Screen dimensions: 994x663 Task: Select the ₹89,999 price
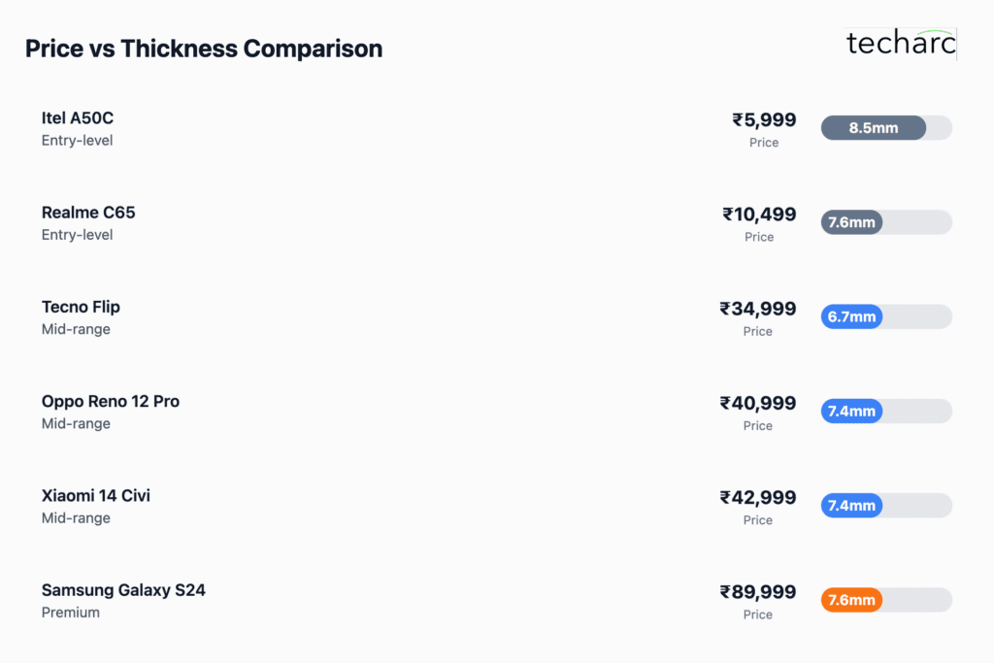pyautogui.click(x=757, y=592)
